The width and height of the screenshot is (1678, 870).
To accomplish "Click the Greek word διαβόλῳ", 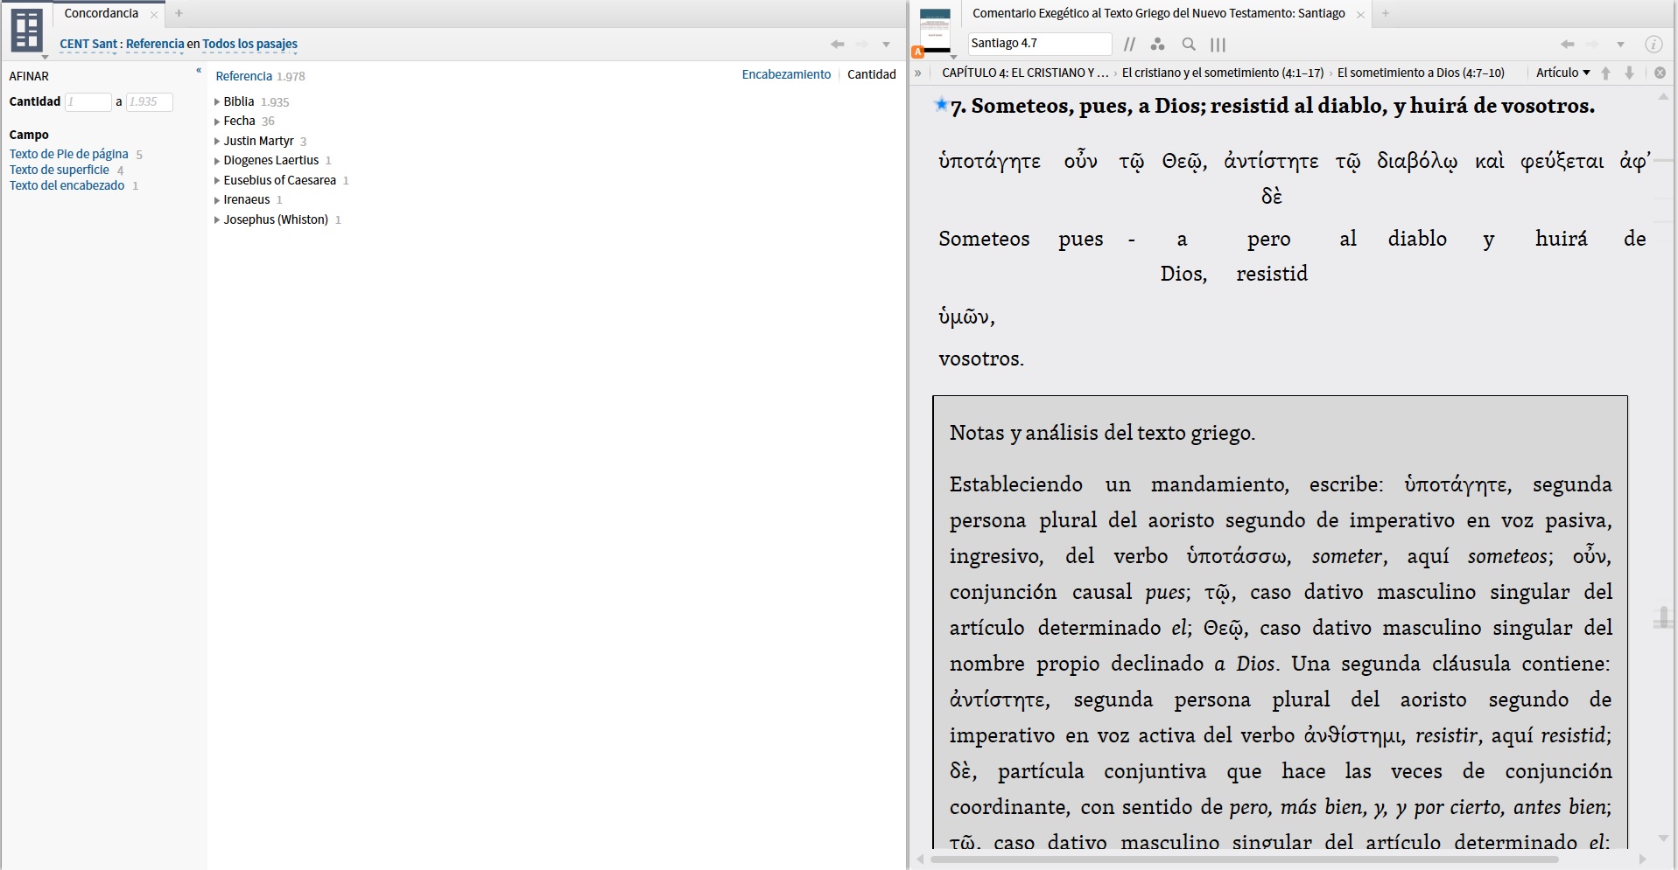I will point(1417,161).
